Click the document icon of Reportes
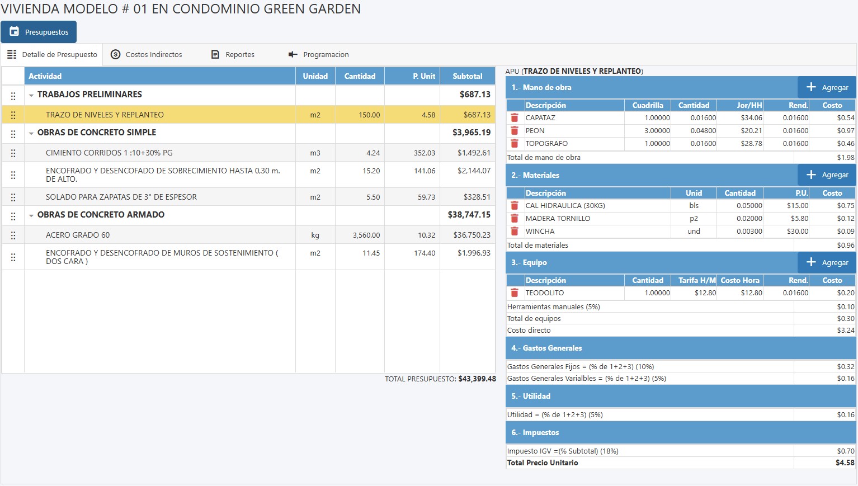 tap(215, 54)
